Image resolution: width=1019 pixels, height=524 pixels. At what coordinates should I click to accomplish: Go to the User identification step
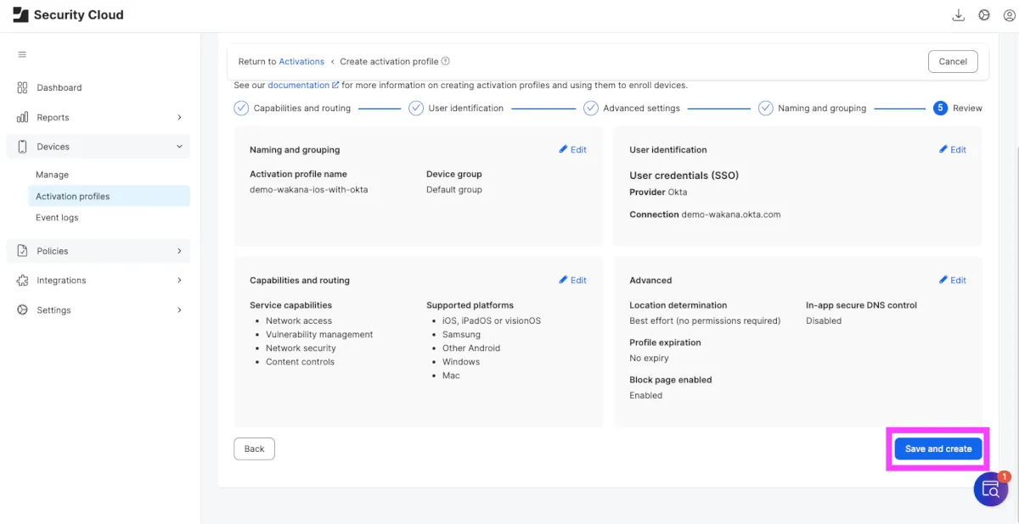[x=465, y=109]
